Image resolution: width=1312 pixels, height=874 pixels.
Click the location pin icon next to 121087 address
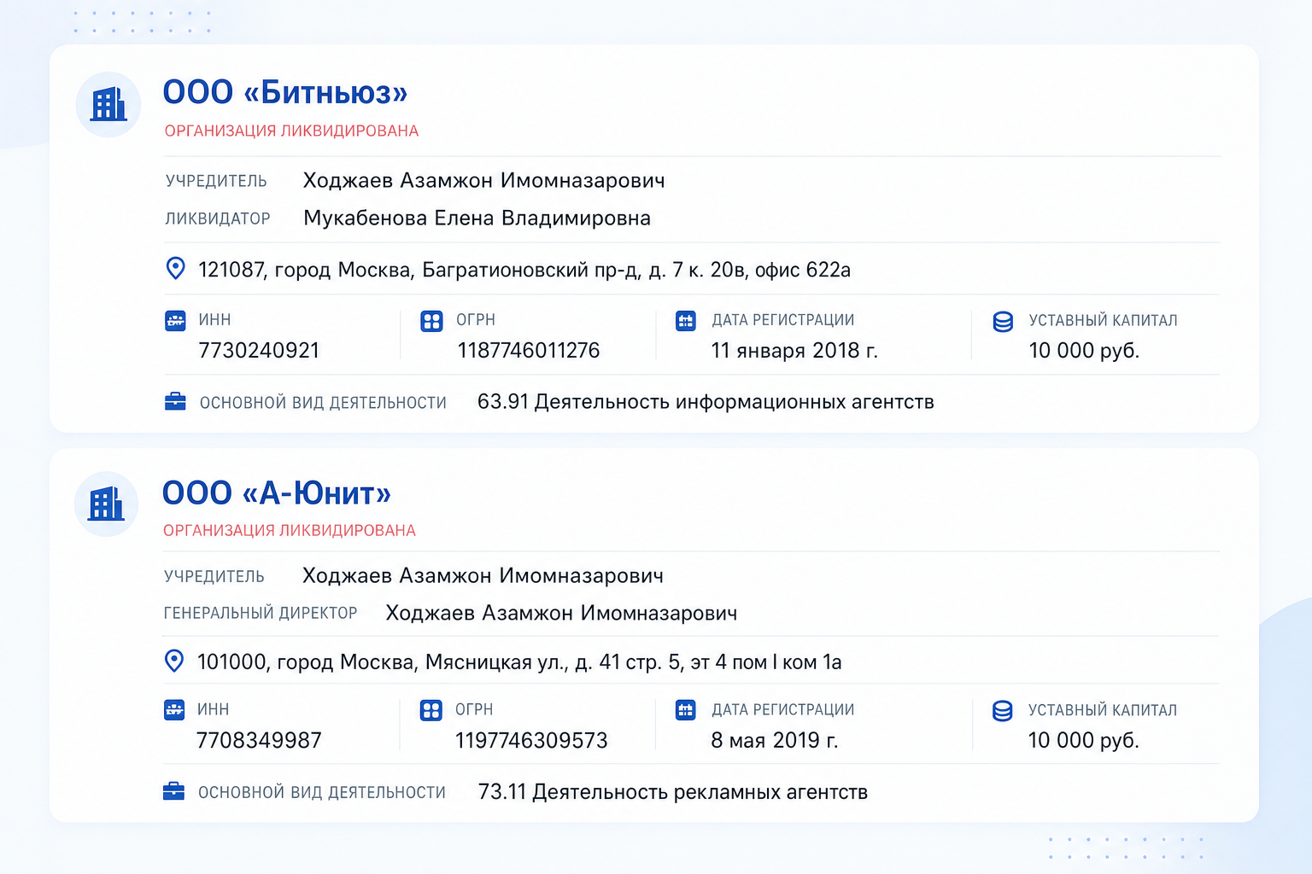pos(175,269)
